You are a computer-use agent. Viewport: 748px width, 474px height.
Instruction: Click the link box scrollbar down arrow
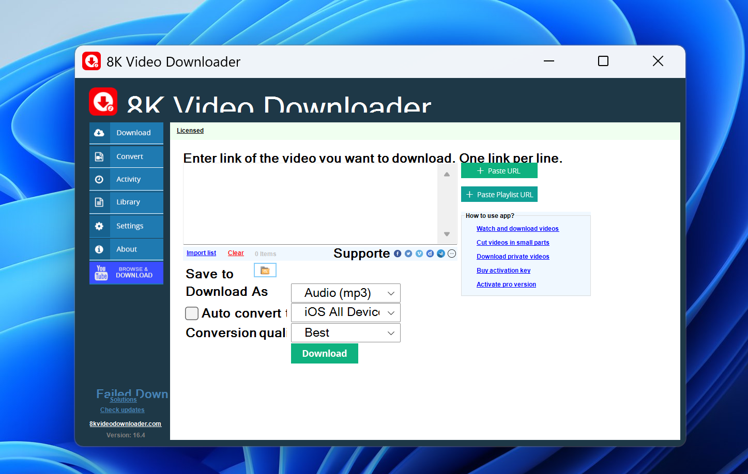point(447,234)
